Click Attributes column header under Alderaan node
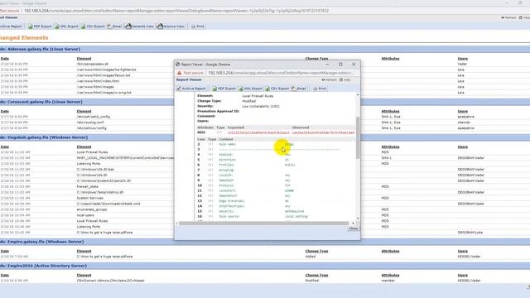 390,59
